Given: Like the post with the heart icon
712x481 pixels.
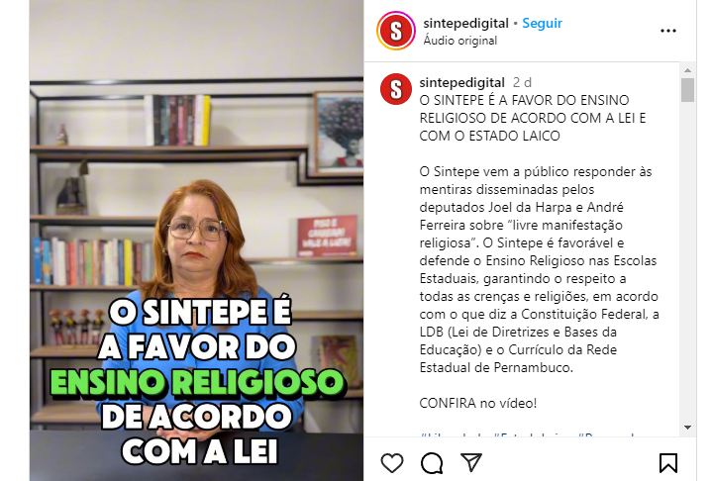Looking at the screenshot, I should (392, 463).
